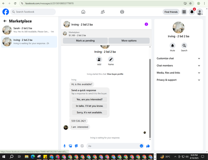The image size is (208, 160).
Task: Open the GIF picker icon
Action: tap(82, 146)
